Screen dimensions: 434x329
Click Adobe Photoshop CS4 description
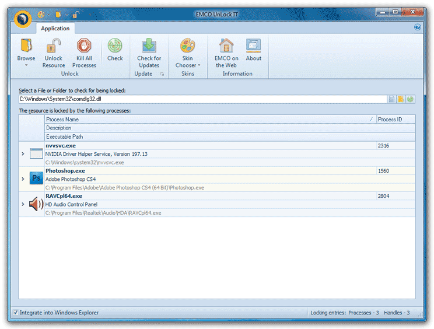[71, 179]
